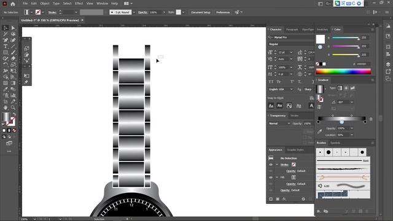This screenshot has width=393, height=221.
Task: Open gradient stop Location dropdown
Action: coord(352,135)
